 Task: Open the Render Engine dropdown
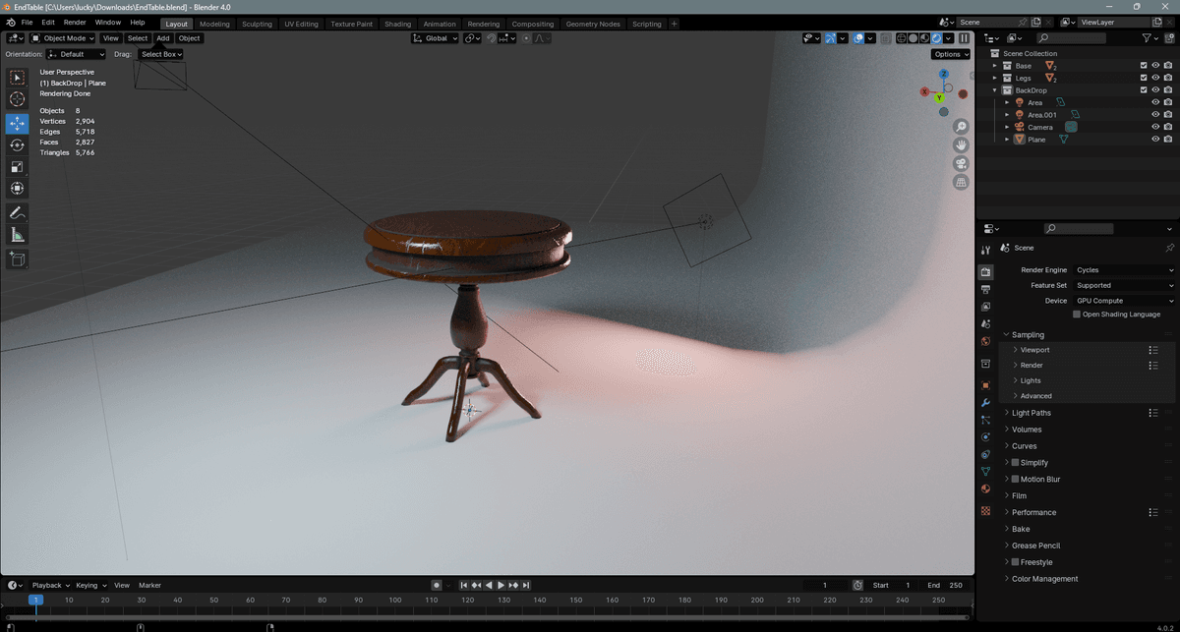[x=1124, y=270]
